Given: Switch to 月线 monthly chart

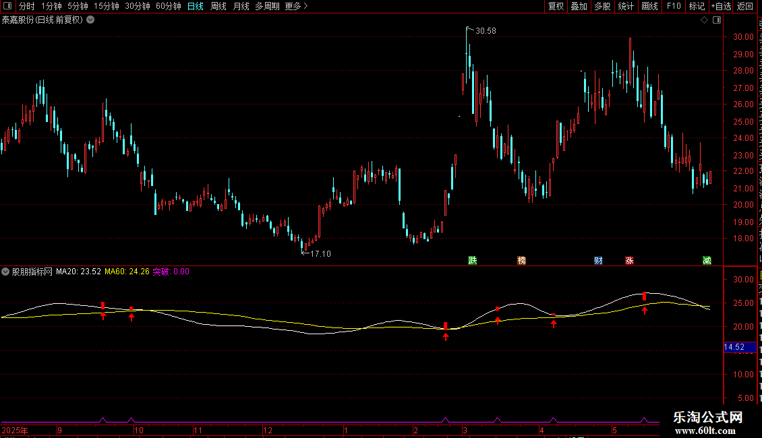Looking at the screenshot, I should pyautogui.click(x=241, y=6).
